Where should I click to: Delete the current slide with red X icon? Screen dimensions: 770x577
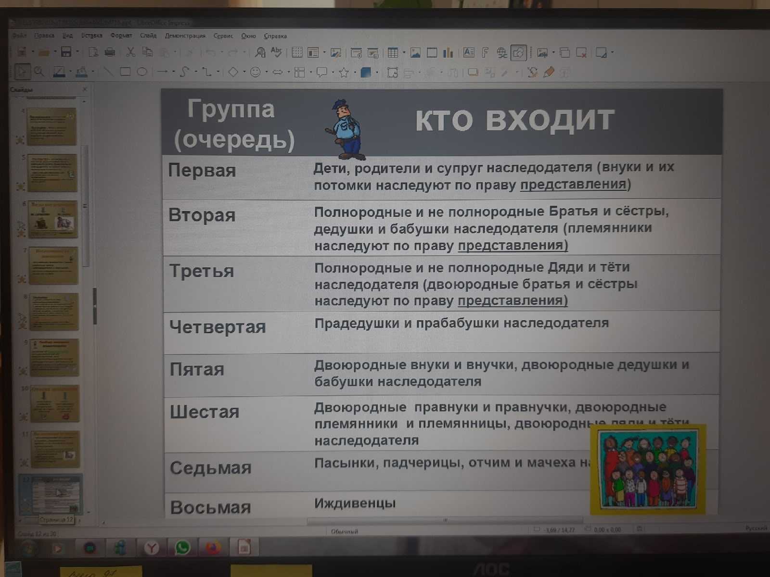coord(581,52)
